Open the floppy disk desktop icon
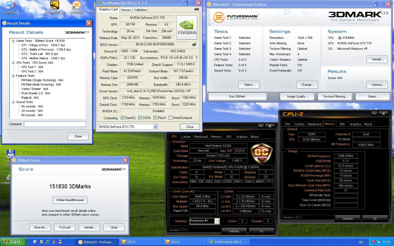 click(11, 154)
